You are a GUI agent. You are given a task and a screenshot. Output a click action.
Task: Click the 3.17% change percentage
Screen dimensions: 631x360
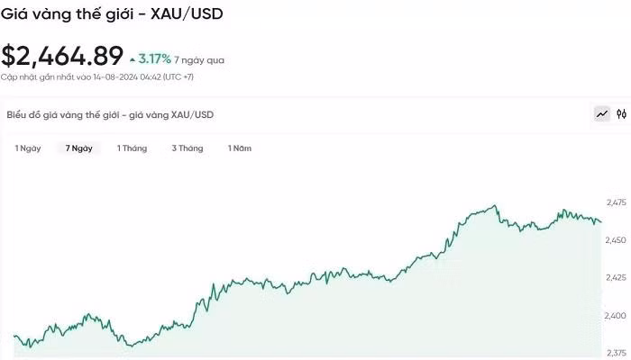(154, 59)
